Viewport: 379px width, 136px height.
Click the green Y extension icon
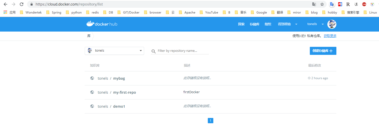click(372, 4)
